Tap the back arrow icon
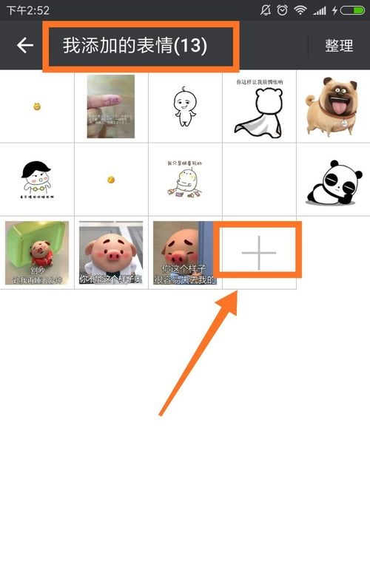This screenshot has height=584, width=370. 25,45
